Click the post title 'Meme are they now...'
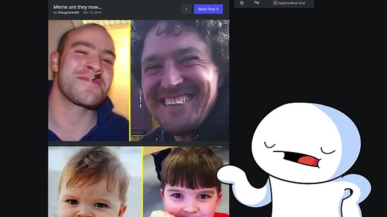This screenshot has width=387, height=217. 77,7
